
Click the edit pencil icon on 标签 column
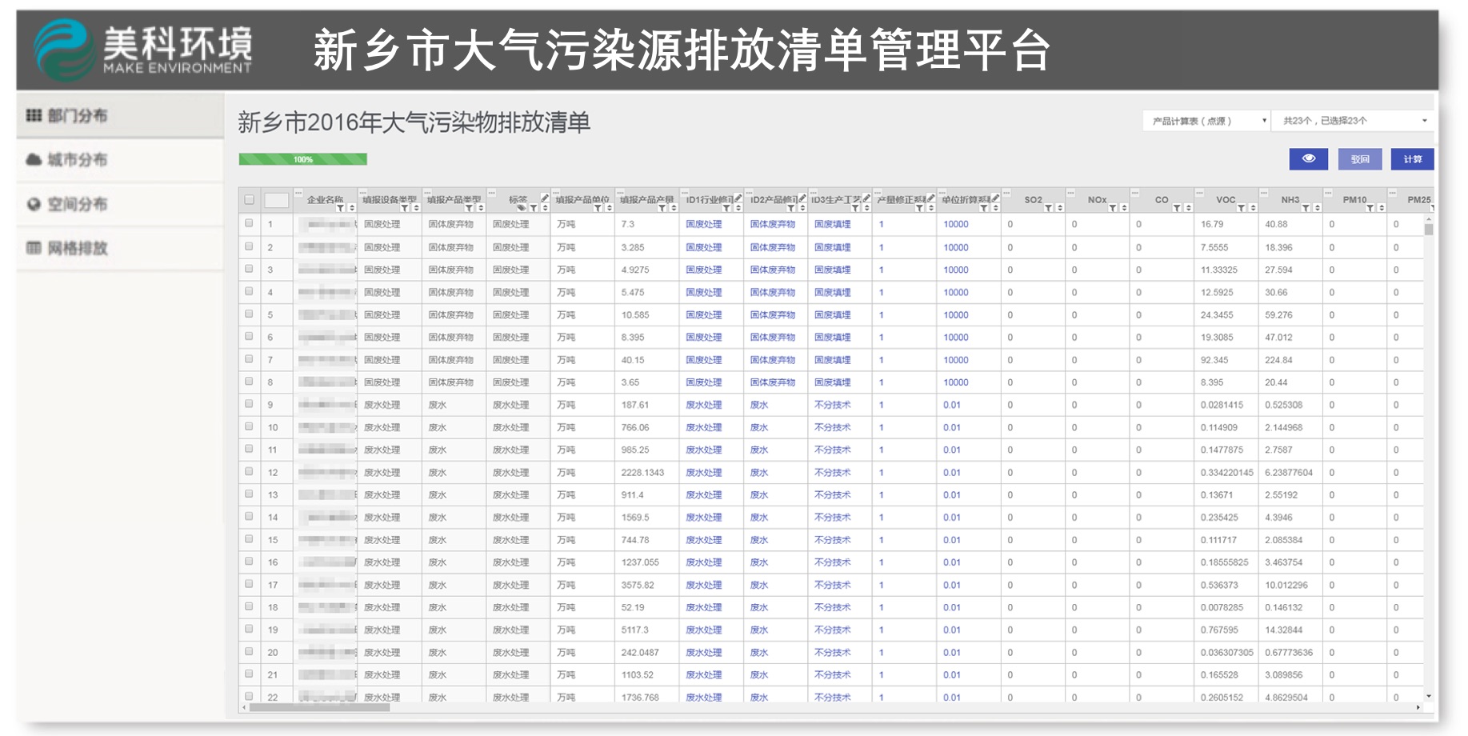545,198
